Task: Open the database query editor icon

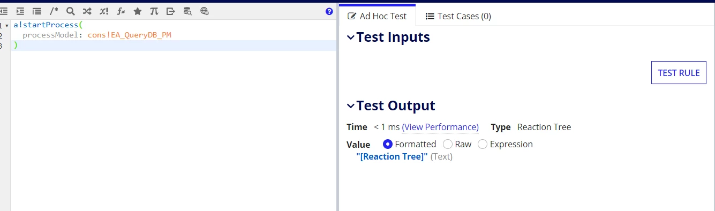Action: [x=187, y=11]
